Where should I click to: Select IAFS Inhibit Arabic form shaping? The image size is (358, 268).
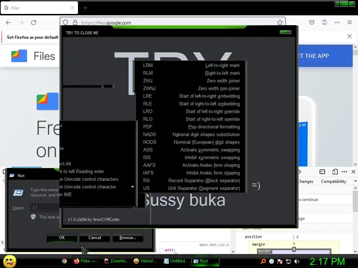[x=191, y=173]
